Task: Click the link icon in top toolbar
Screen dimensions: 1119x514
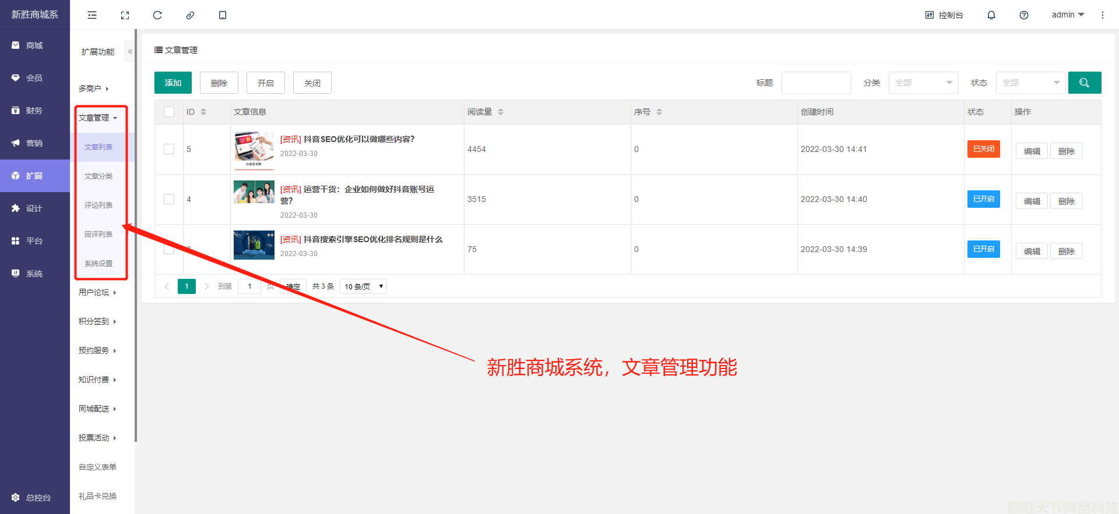Action: 190,15
